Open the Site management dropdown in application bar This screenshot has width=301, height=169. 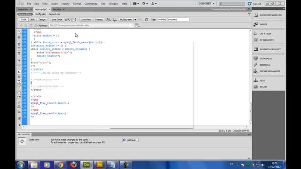[154, 4]
